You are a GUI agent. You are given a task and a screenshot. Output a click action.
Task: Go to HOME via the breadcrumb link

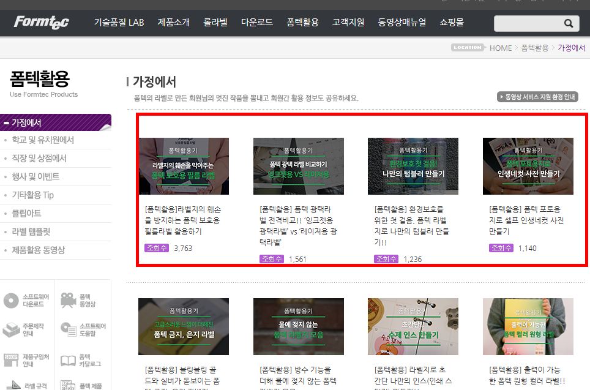click(x=501, y=47)
